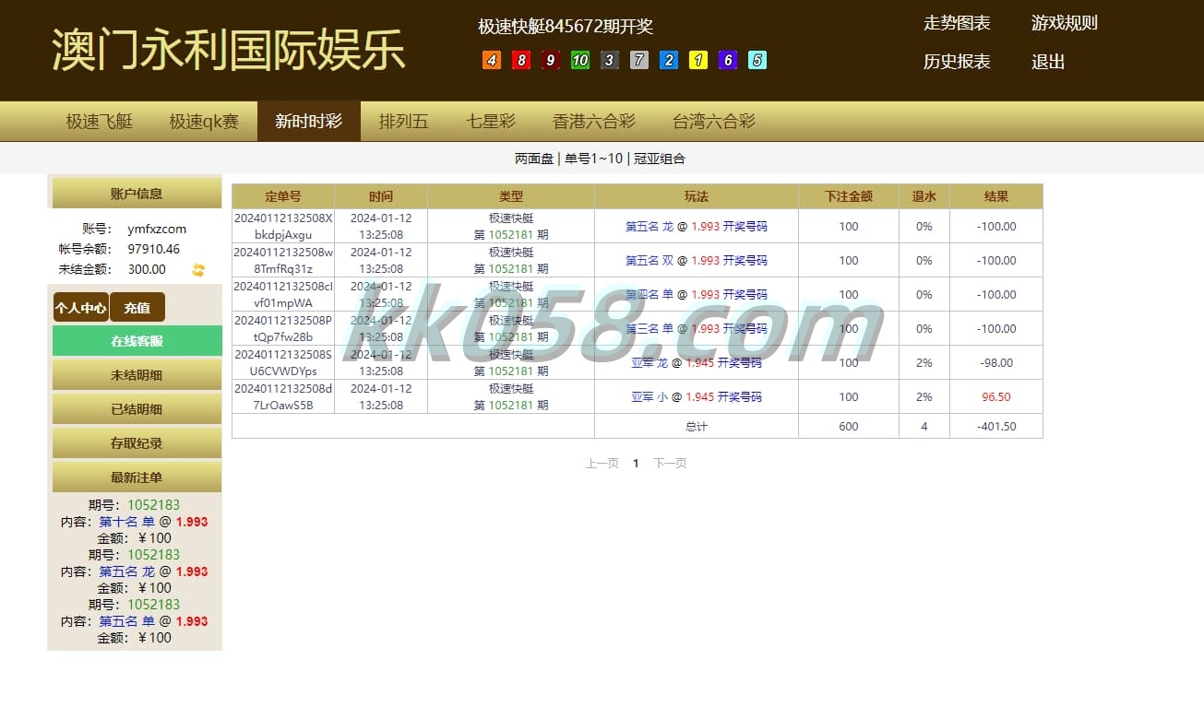The width and height of the screenshot is (1204, 707).
Task: Click the dark gray ball number 3
Action: pos(609,60)
